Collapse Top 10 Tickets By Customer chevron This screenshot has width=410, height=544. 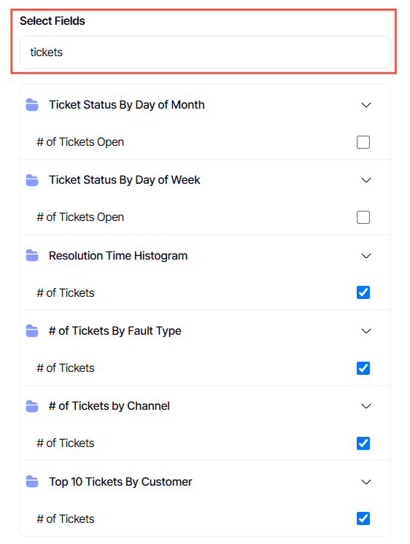click(366, 481)
